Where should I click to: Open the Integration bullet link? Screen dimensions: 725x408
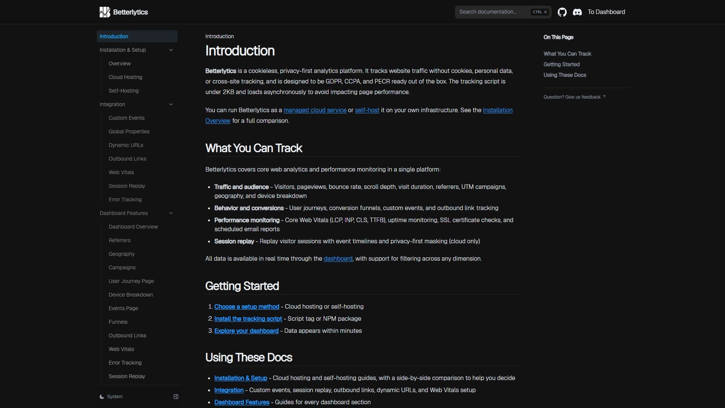(x=229, y=390)
